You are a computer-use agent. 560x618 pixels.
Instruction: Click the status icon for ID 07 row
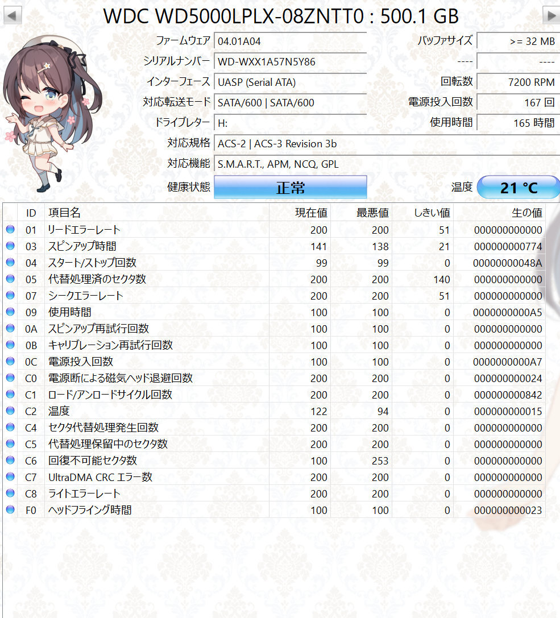click(x=10, y=296)
